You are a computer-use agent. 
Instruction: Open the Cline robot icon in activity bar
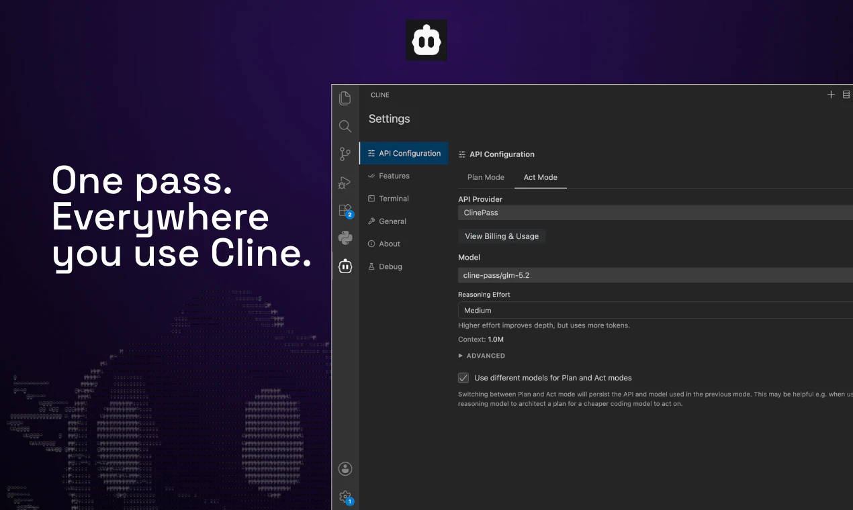click(x=345, y=266)
